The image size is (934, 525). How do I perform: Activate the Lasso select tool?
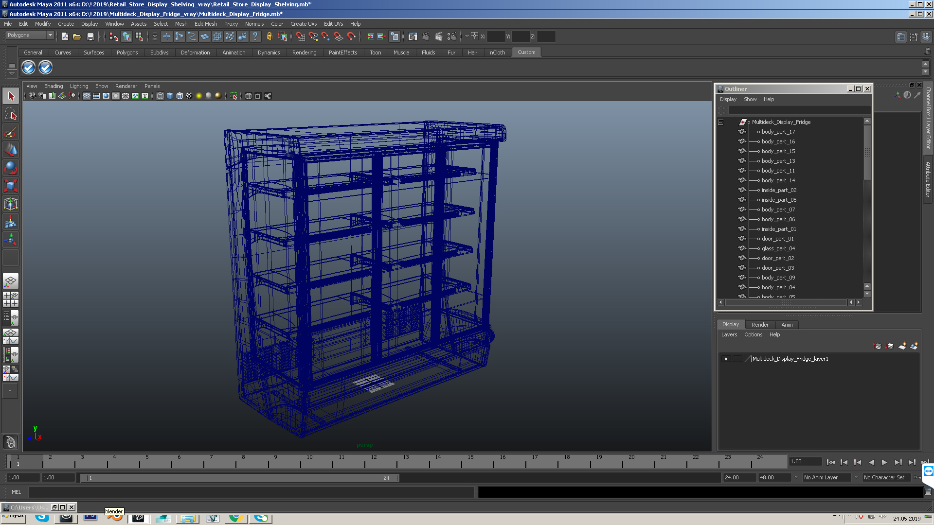pos(11,114)
